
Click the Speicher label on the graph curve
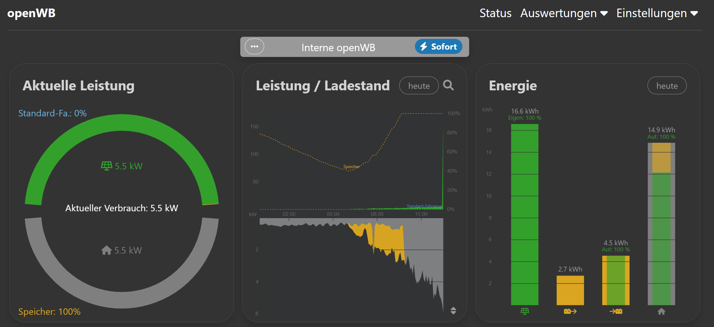pyautogui.click(x=351, y=167)
